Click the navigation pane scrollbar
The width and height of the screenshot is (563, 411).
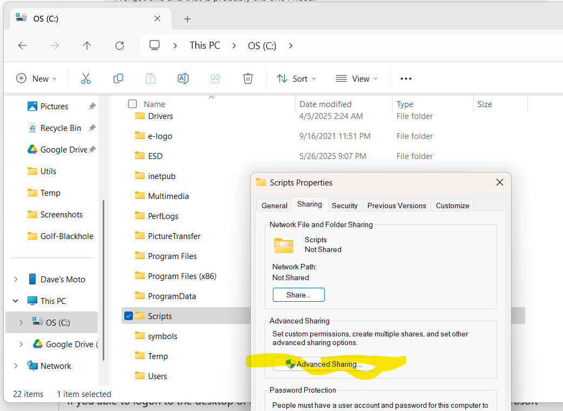point(103,280)
